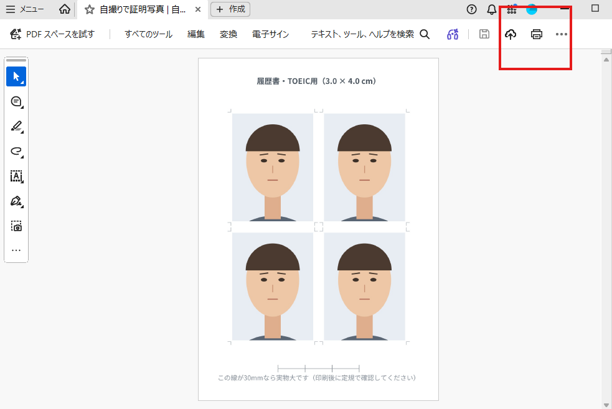The width and height of the screenshot is (612, 409).
Task: Switch to the 自撮りで証明写真 tab
Action: 143,10
